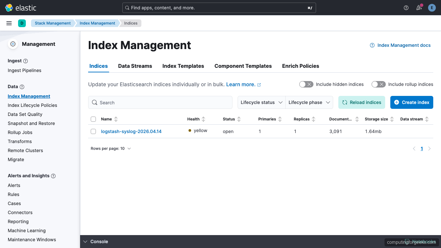This screenshot has height=248, width=441.
Task: Click the help question mark icon
Action: (406, 7)
